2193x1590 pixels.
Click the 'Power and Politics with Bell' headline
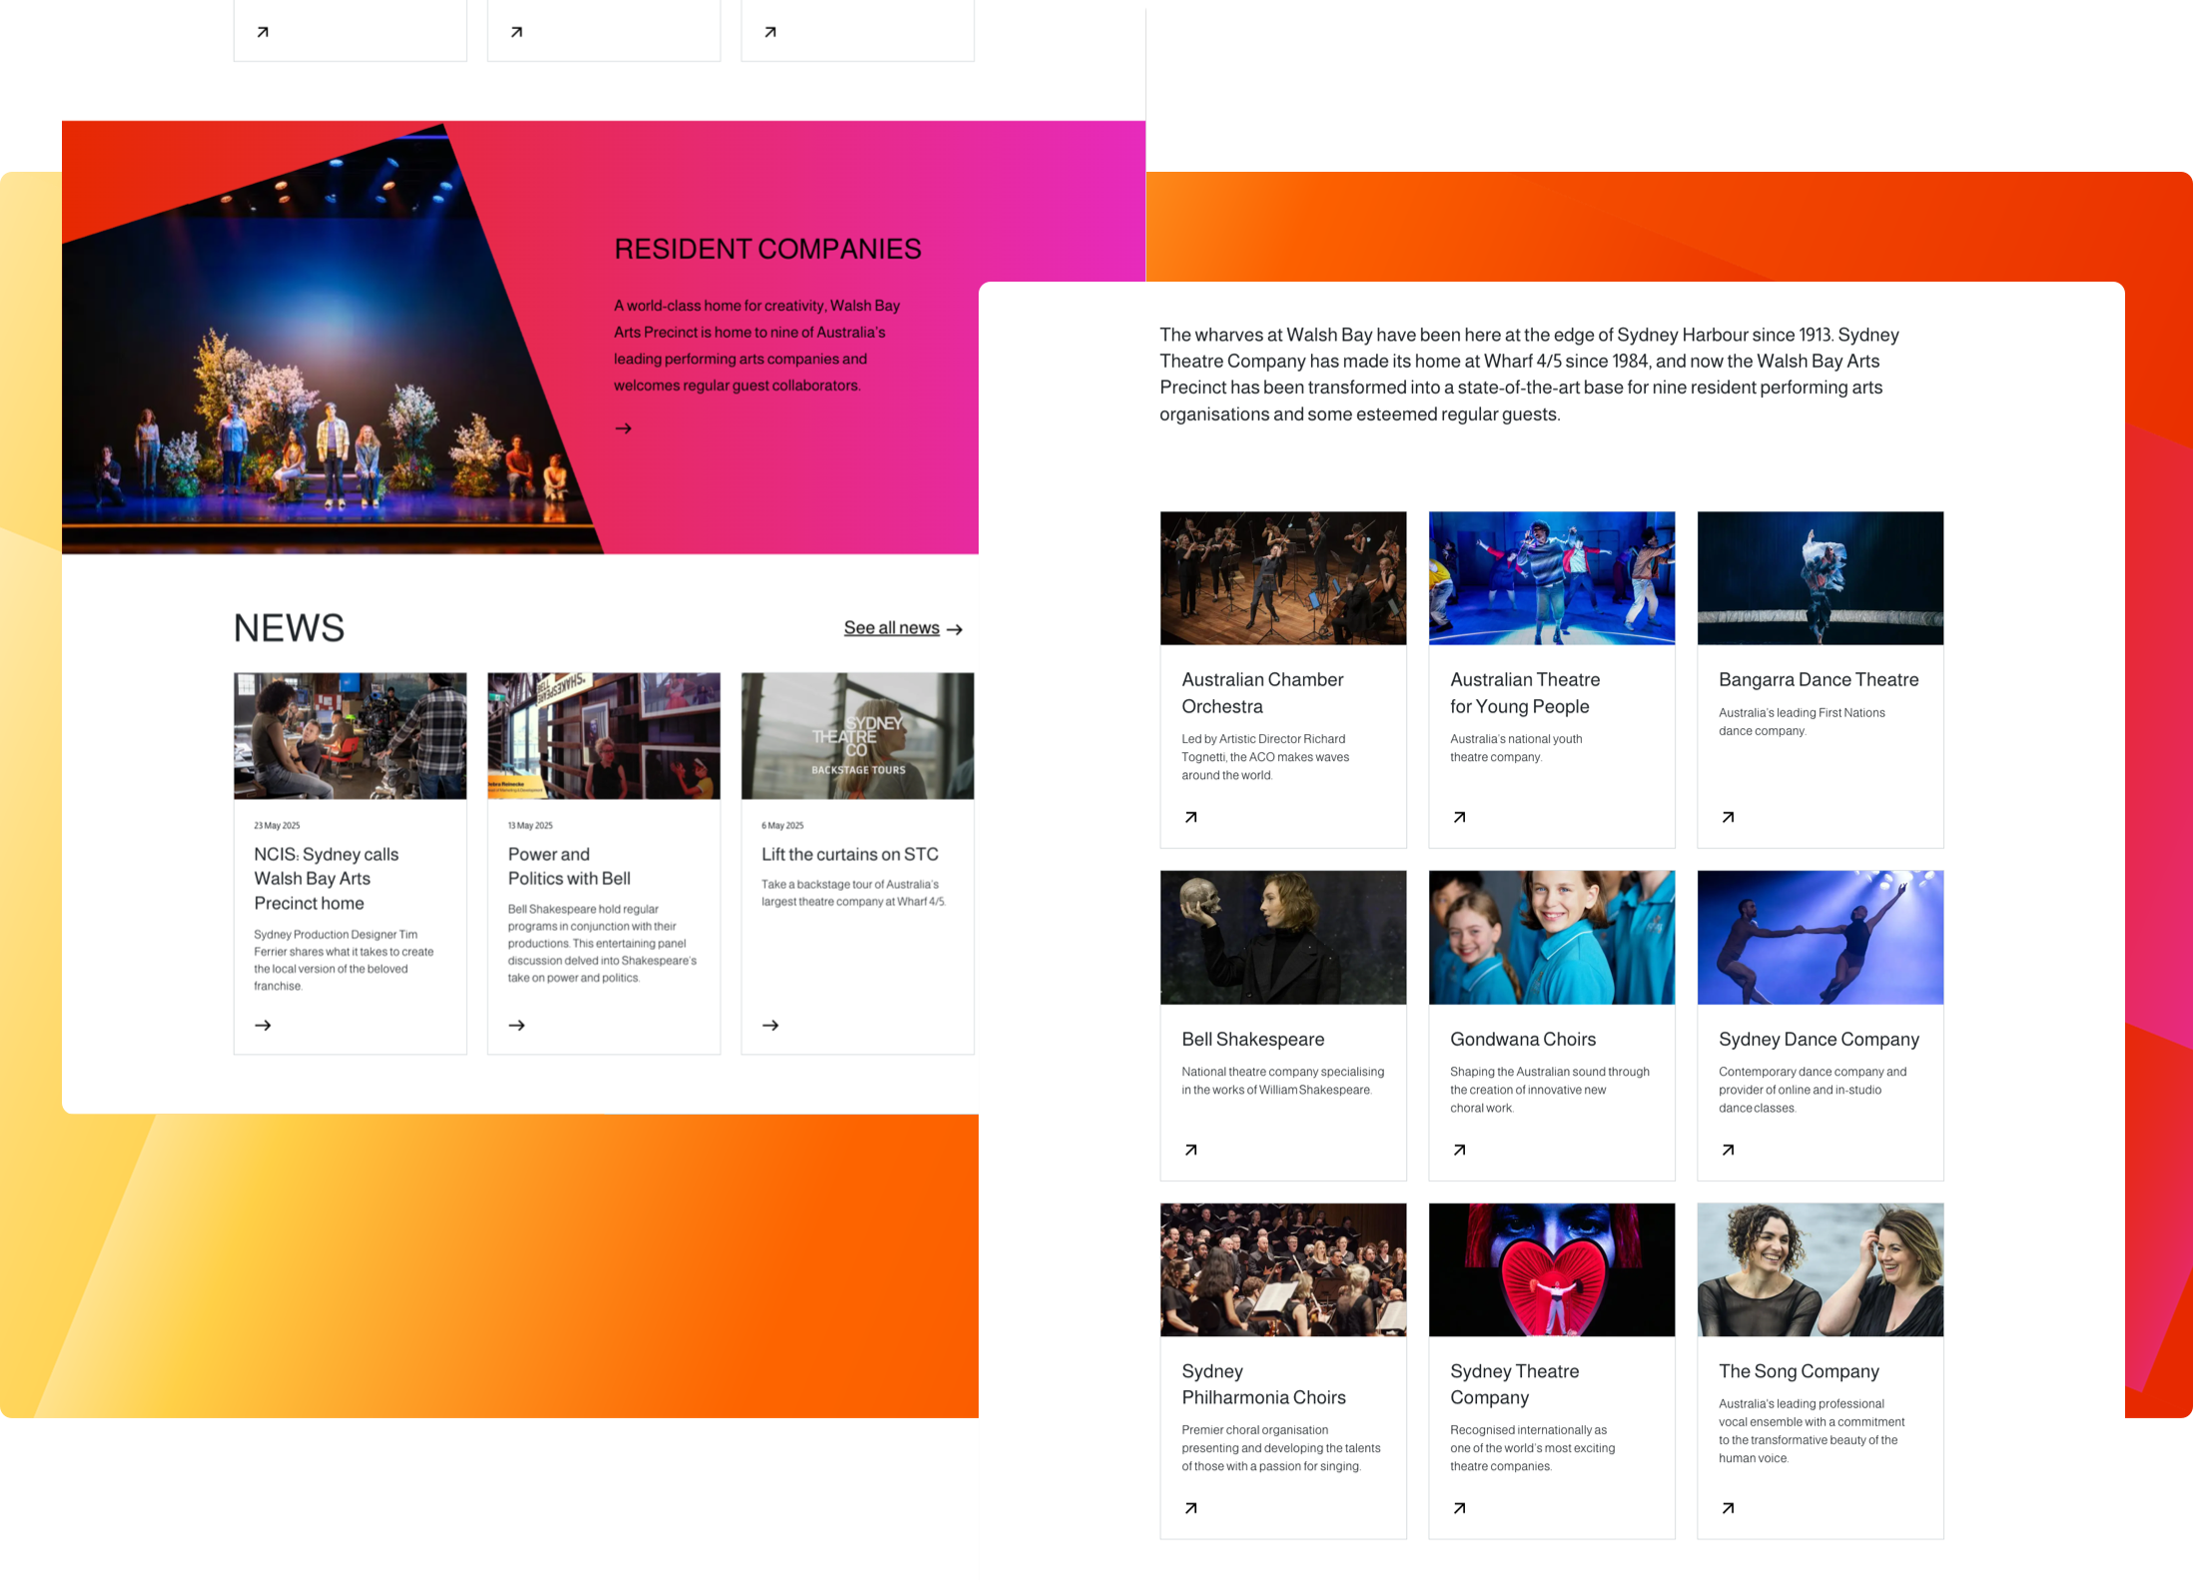[x=567, y=866]
